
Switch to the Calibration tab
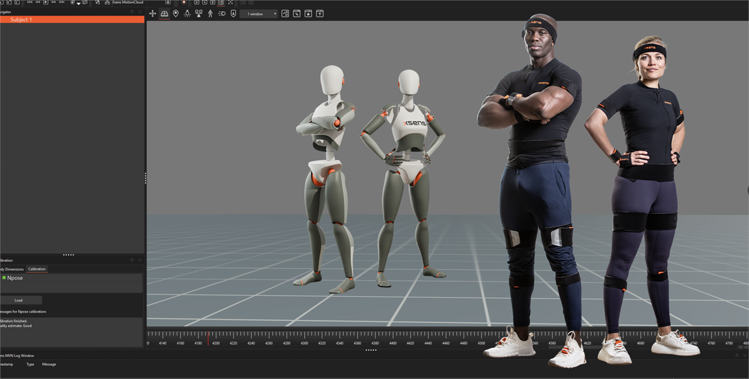click(x=37, y=269)
